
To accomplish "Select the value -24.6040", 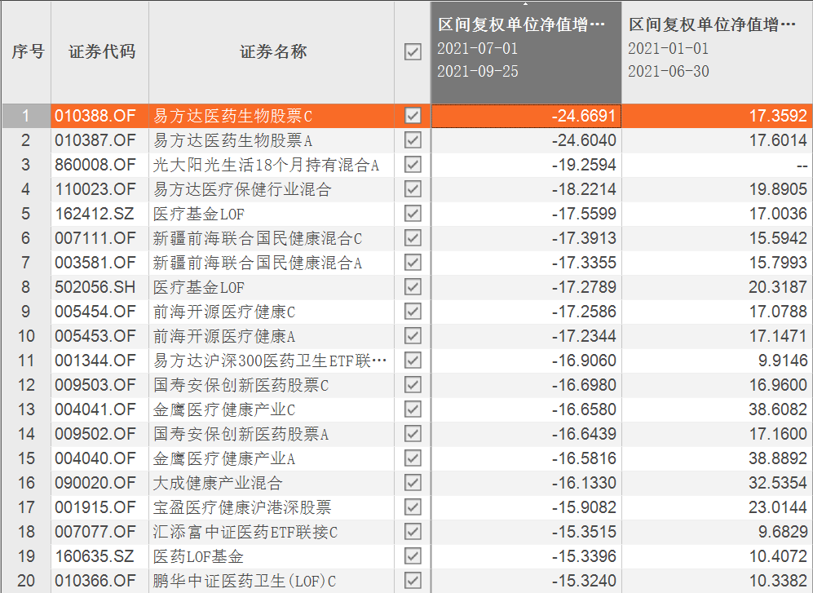I will point(584,140).
